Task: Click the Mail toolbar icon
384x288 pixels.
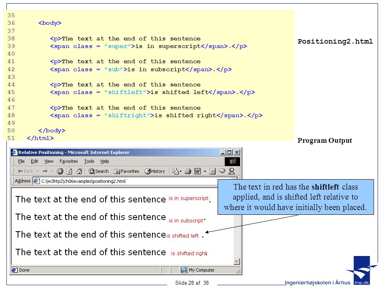Action: (x=175, y=171)
